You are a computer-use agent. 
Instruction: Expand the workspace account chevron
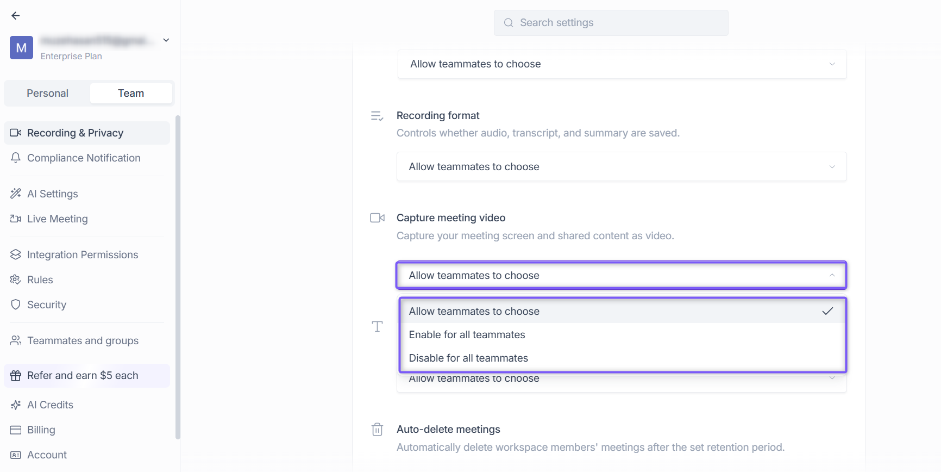click(x=166, y=40)
